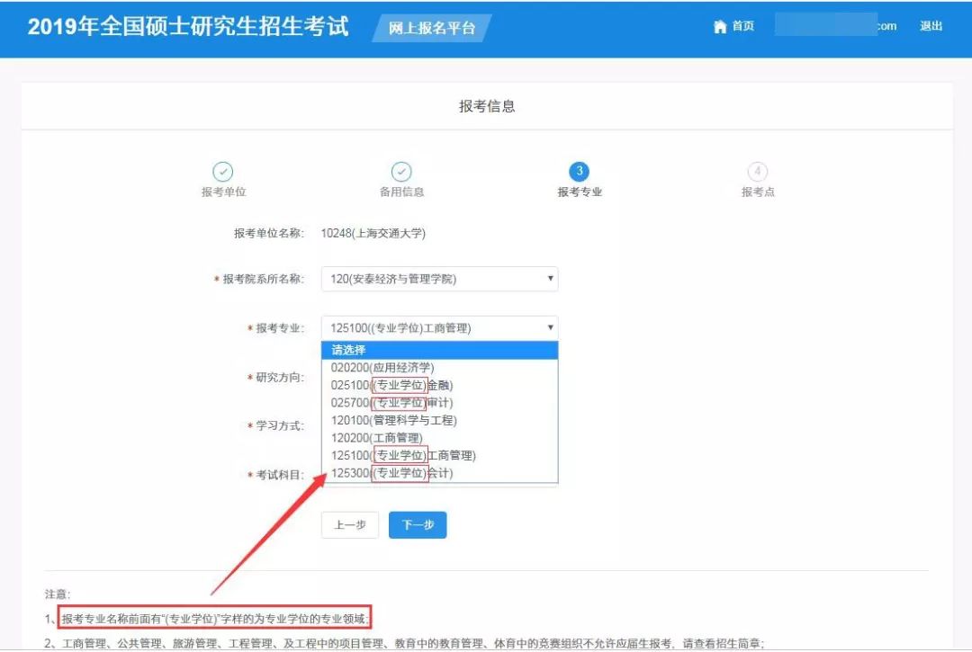Click the completed 备用信息 step checkmark
972x652 pixels.
401,172
